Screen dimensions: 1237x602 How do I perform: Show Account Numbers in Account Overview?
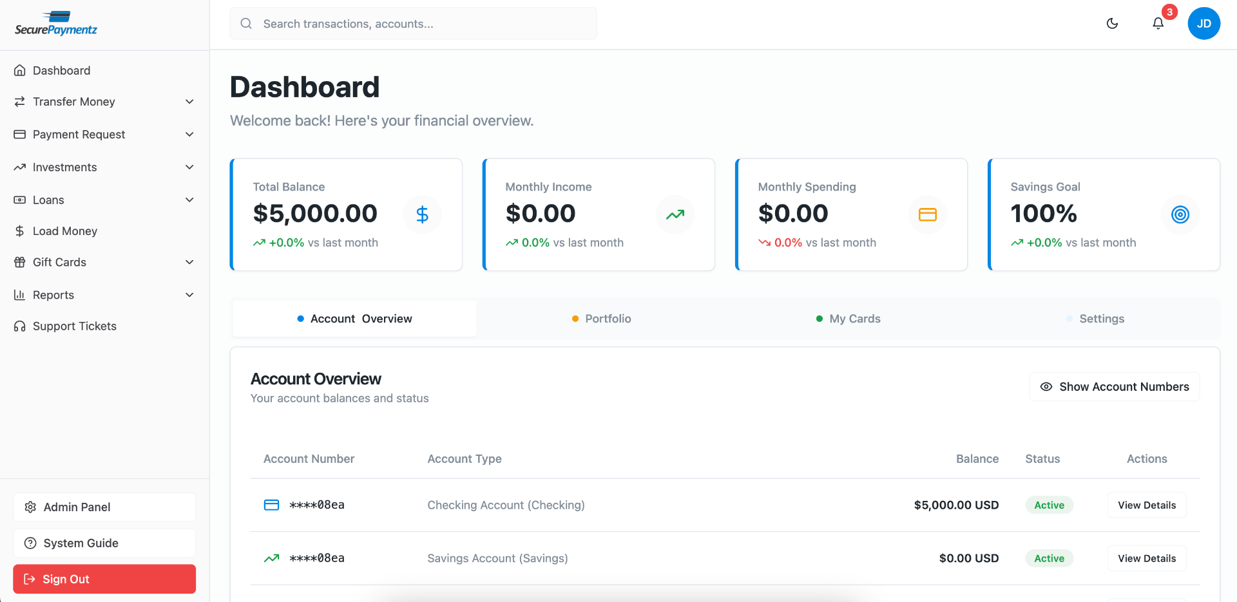pos(1114,386)
